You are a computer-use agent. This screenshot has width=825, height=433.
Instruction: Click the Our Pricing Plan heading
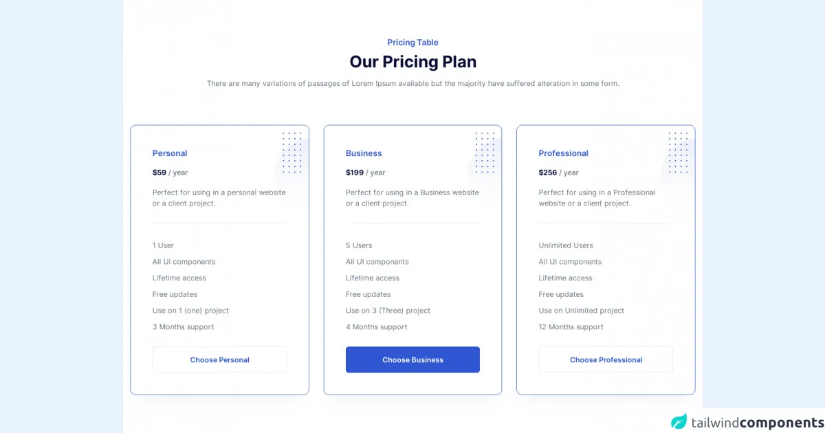point(412,62)
